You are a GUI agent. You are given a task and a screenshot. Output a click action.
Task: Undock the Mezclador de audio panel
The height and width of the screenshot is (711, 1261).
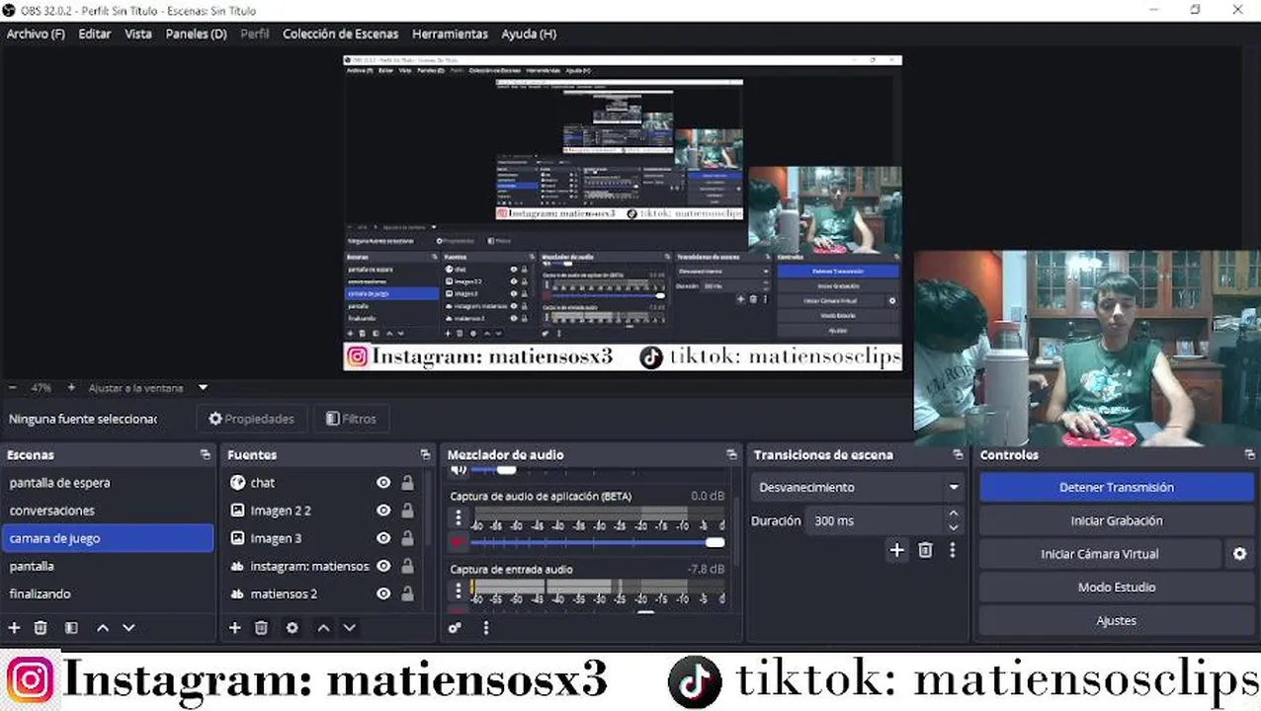(x=731, y=455)
